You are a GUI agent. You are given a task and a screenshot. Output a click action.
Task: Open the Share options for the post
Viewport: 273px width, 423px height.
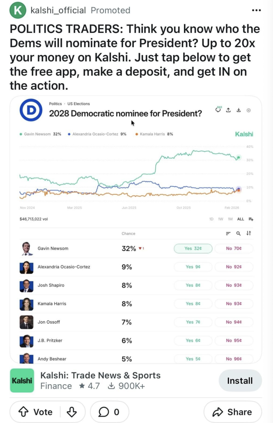(232, 412)
